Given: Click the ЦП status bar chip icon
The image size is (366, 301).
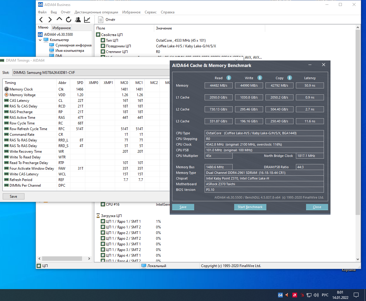Looking at the screenshot, I should [39, 266].
